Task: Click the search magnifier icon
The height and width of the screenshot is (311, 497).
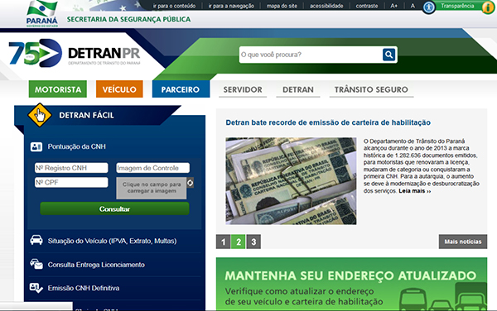Action: (388, 55)
